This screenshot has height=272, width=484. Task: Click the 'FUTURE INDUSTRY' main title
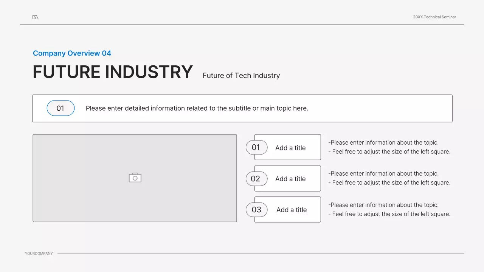tap(113, 72)
